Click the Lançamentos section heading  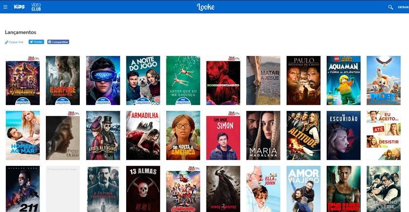20,32
